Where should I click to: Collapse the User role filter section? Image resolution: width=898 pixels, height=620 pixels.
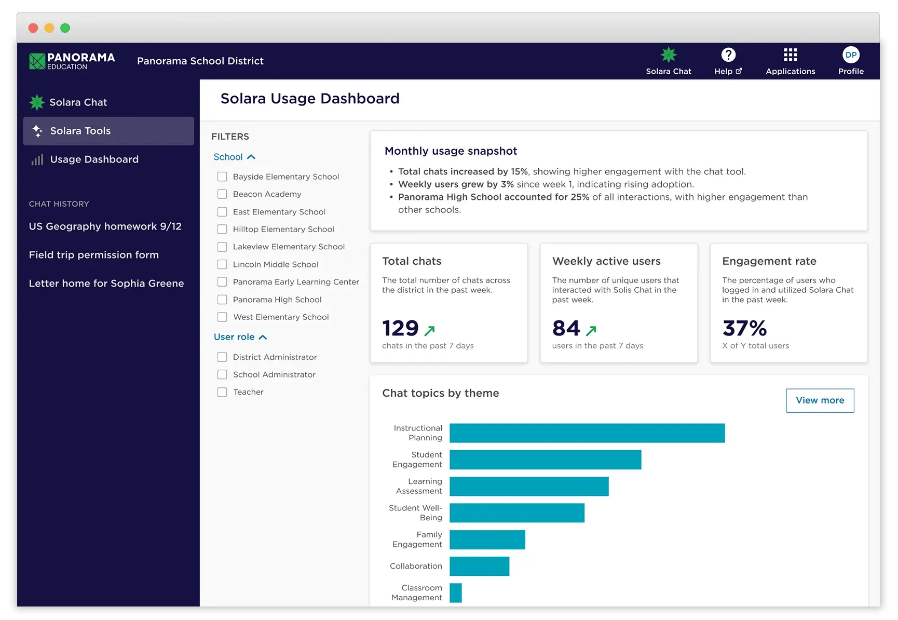click(240, 337)
